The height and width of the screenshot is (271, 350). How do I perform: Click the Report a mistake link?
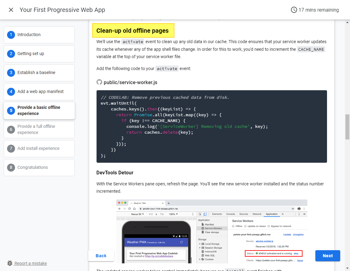[31, 263]
